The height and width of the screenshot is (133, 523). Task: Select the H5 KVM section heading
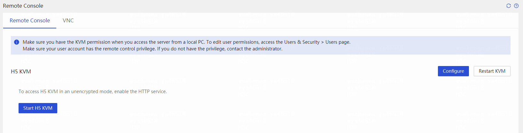21,71
